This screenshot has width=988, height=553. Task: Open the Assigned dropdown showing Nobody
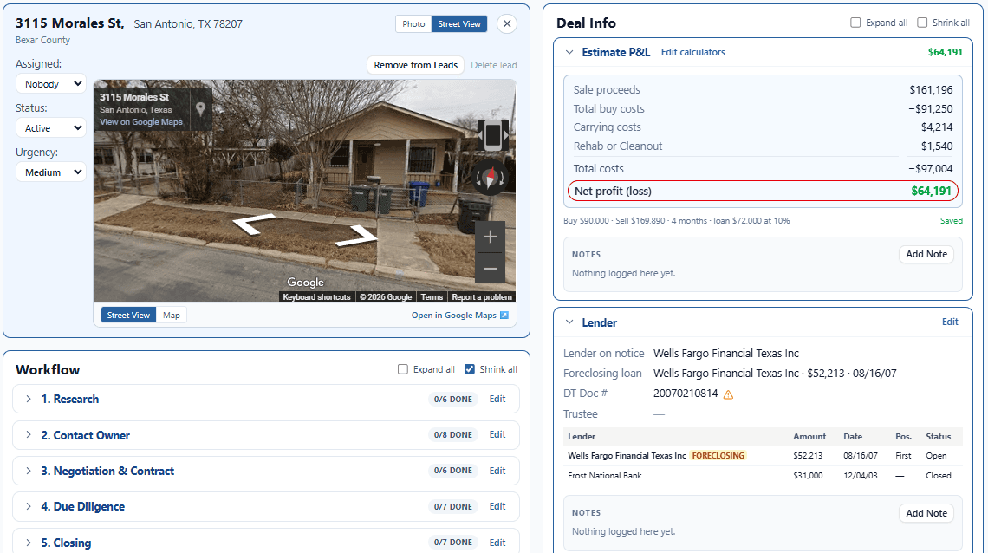tap(51, 84)
